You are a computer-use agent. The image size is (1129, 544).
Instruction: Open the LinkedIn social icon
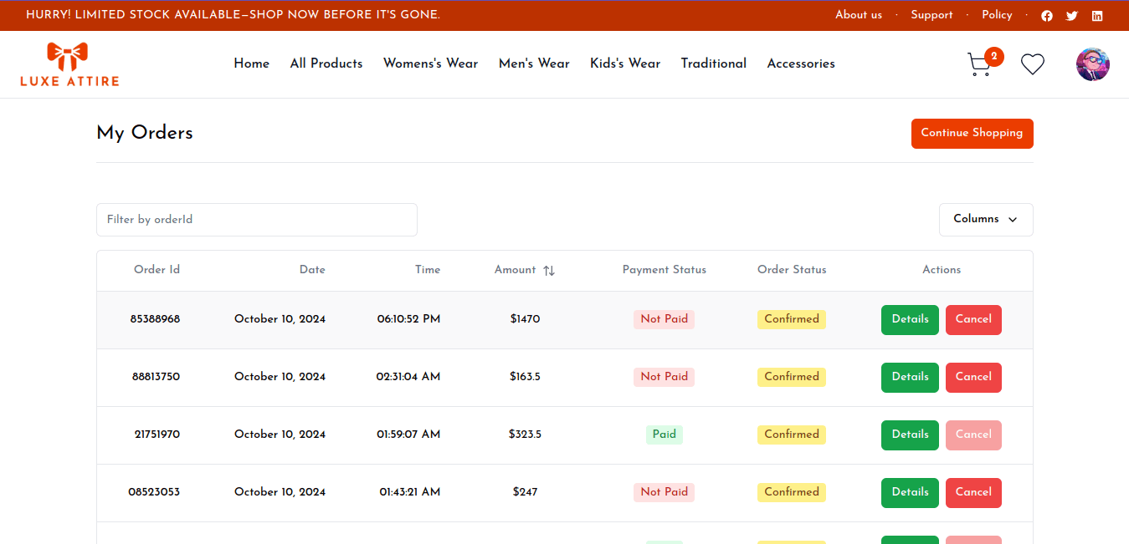1097,16
